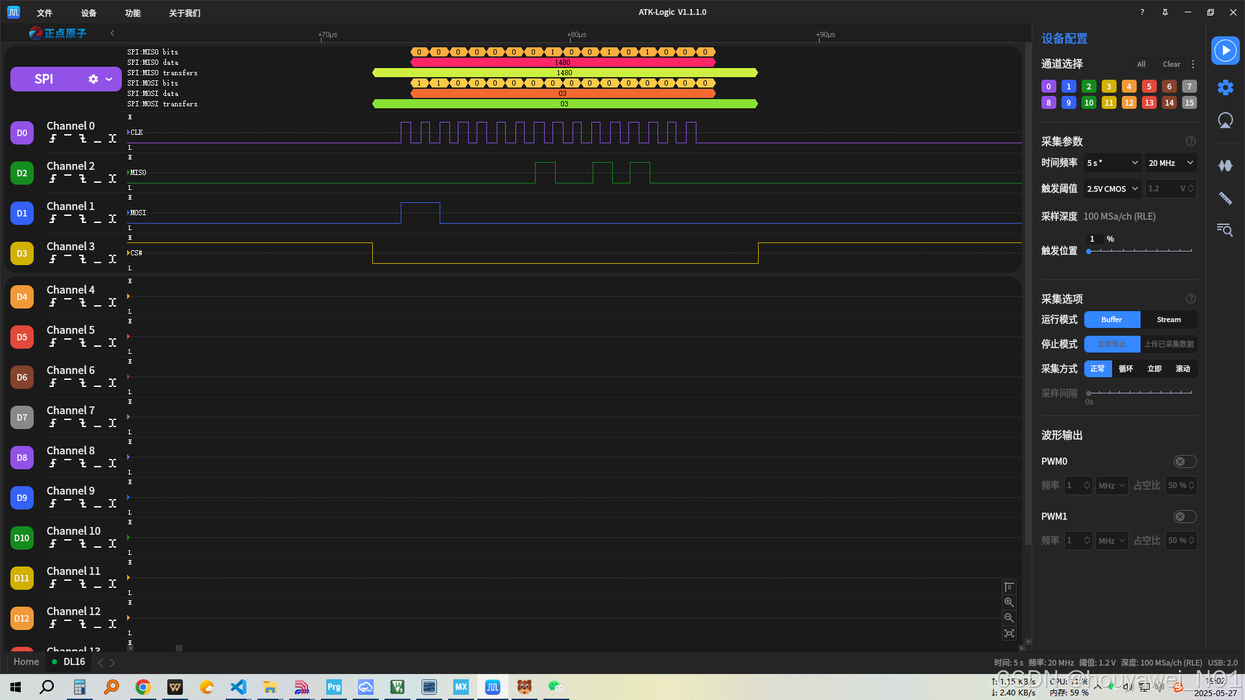Fit waveform to window icon
The image size is (1245, 700).
click(1009, 633)
